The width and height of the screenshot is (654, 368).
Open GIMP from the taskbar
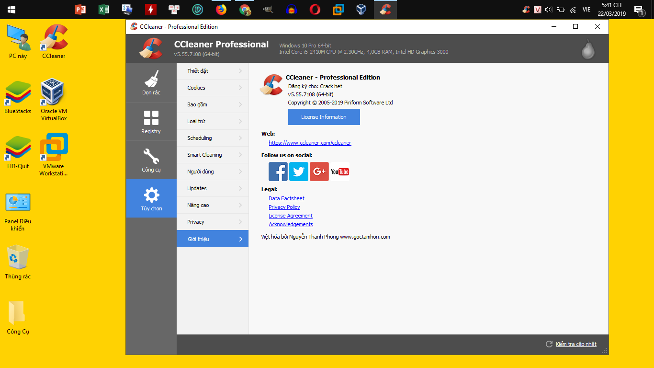tap(268, 10)
